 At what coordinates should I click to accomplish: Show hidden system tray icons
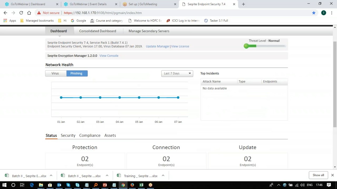[279, 185]
